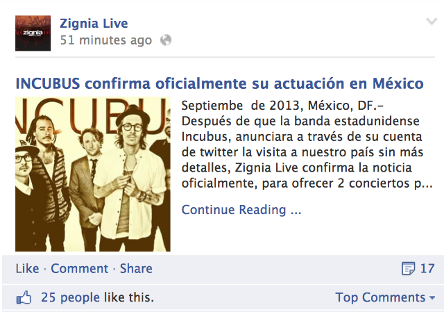Visit the Zignia Live page name link
The image size is (444, 312).
pos(94,23)
